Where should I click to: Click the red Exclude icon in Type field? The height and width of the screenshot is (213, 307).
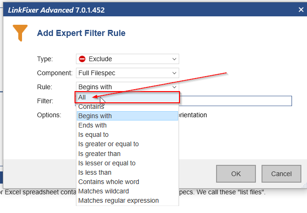click(82, 59)
